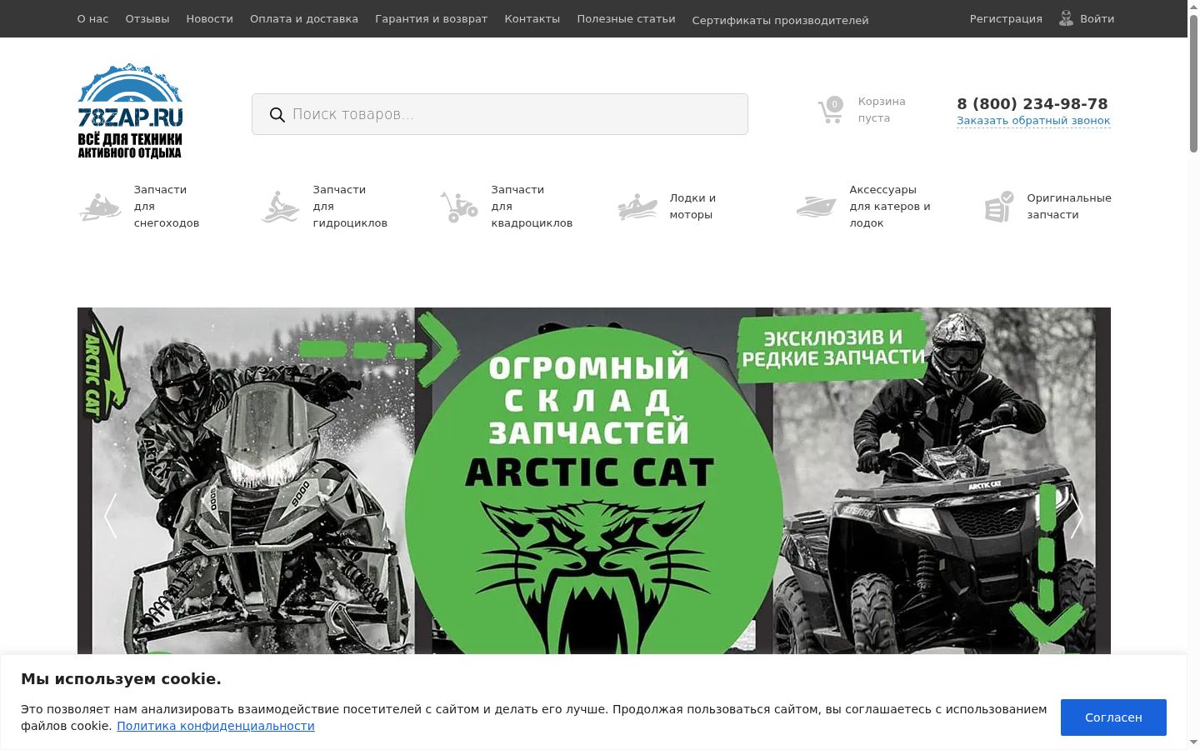1200x750 pixels.
Task: Click the Arctic Cat banner image
Action: pyautogui.click(x=594, y=481)
